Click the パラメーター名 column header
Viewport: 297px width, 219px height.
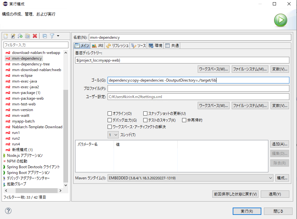(x=87, y=144)
